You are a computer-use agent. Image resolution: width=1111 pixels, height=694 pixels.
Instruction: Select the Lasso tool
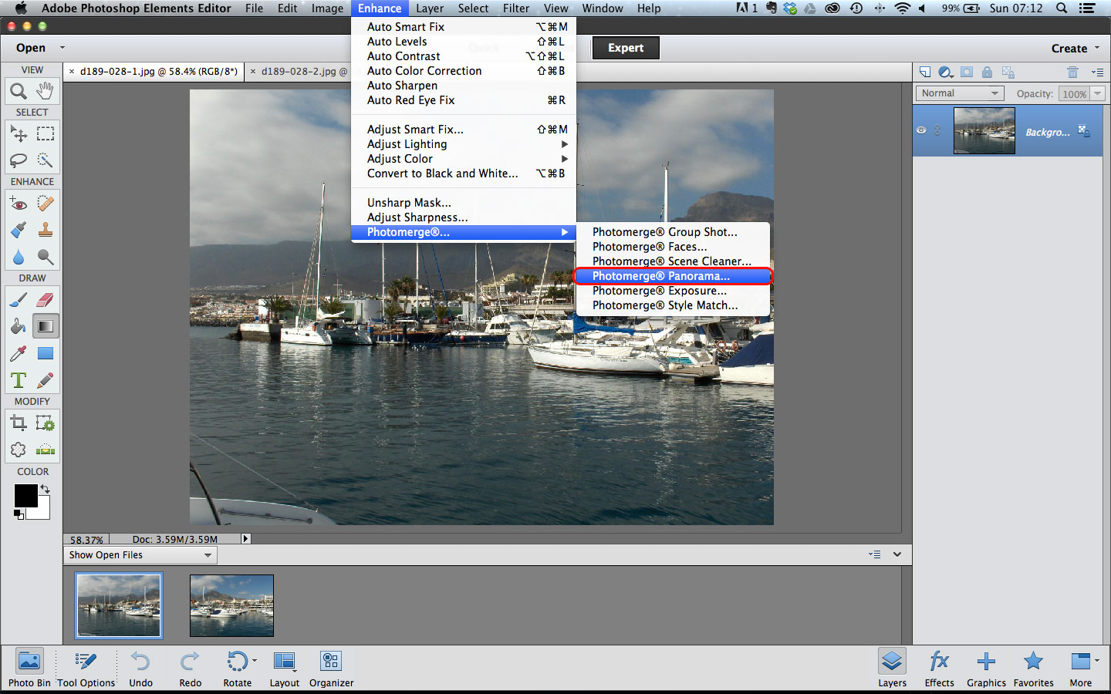19,160
